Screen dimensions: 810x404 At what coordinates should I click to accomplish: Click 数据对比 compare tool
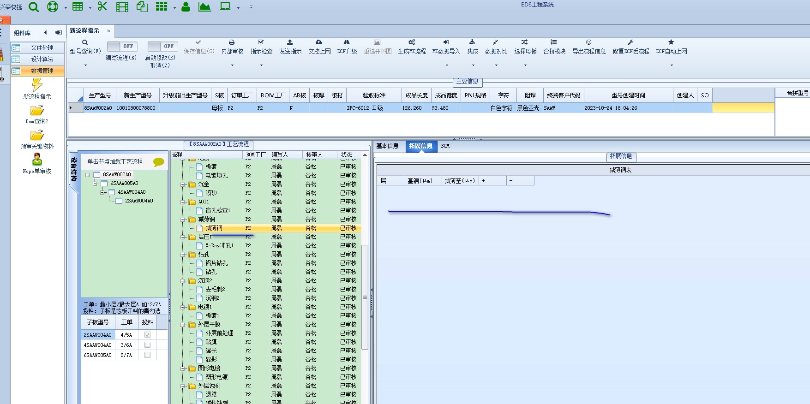tap(496, 47)
